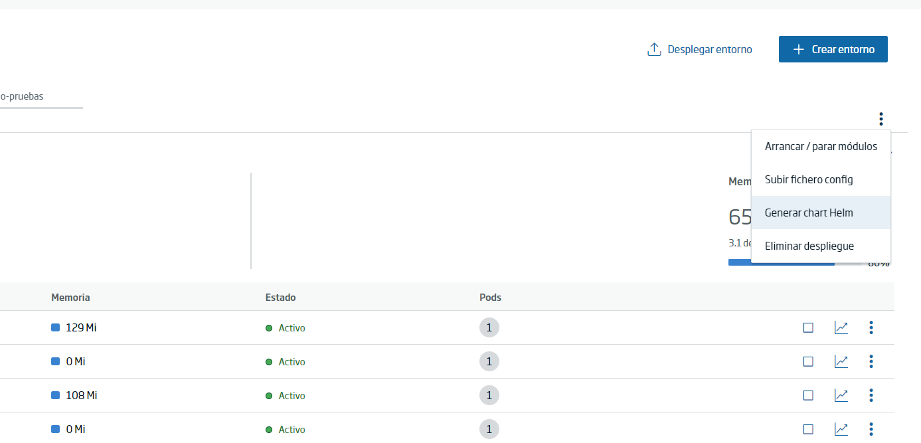This screenshot has height=443, width=921.
Task: Click the Memoria column header
Action: pos(70,298)
